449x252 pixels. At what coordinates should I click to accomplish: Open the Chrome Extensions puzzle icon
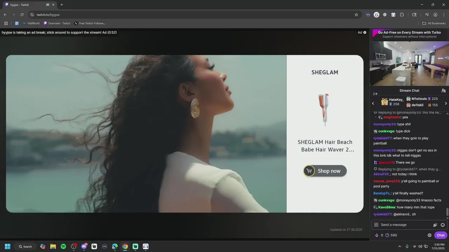(x=402, y=15)
